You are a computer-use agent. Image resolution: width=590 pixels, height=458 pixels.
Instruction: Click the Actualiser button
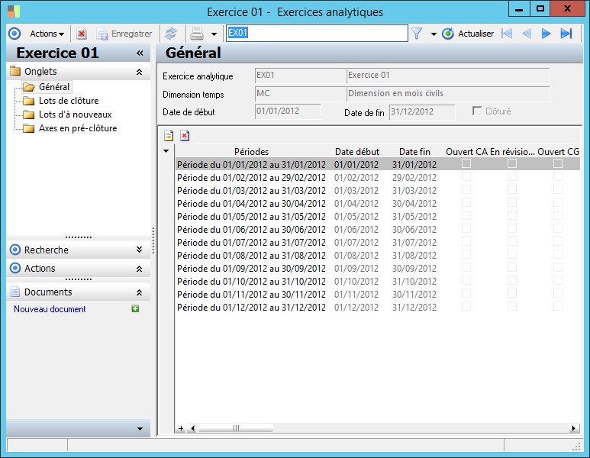(x=468, y=34)
